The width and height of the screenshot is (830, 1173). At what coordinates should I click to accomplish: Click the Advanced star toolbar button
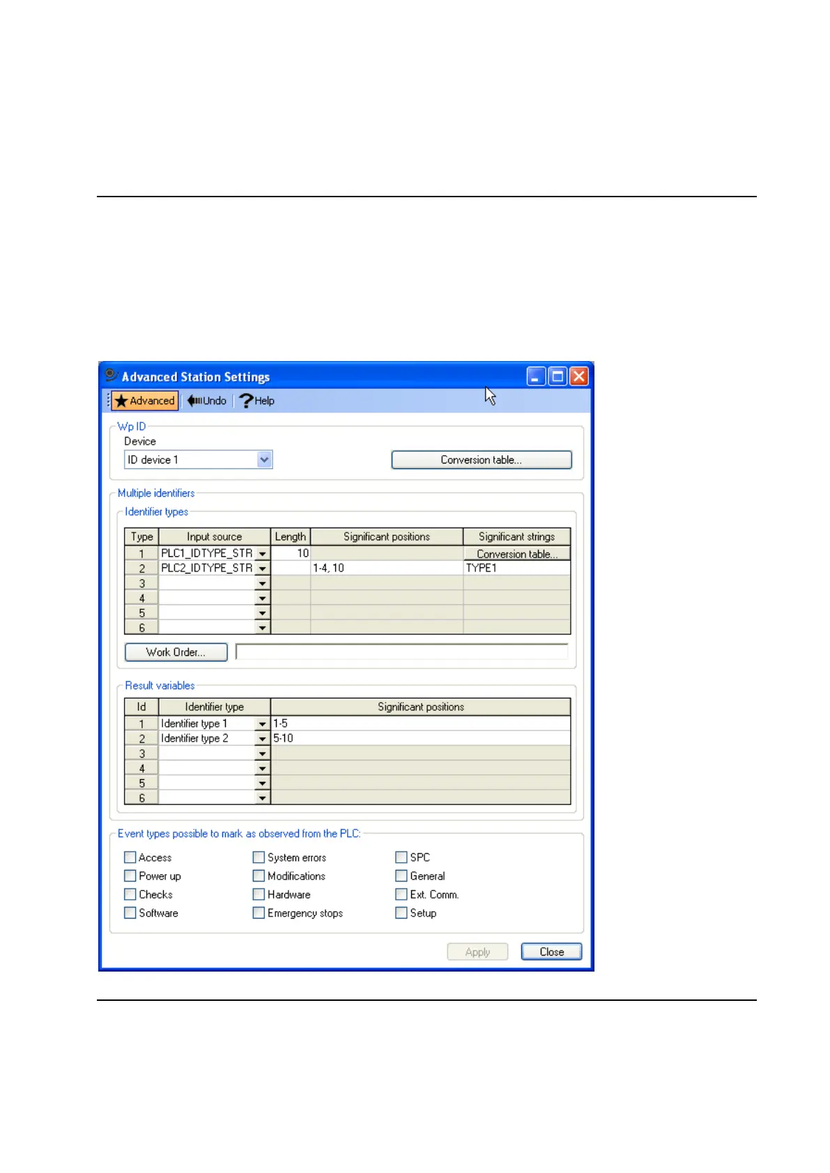click(145, 401)
